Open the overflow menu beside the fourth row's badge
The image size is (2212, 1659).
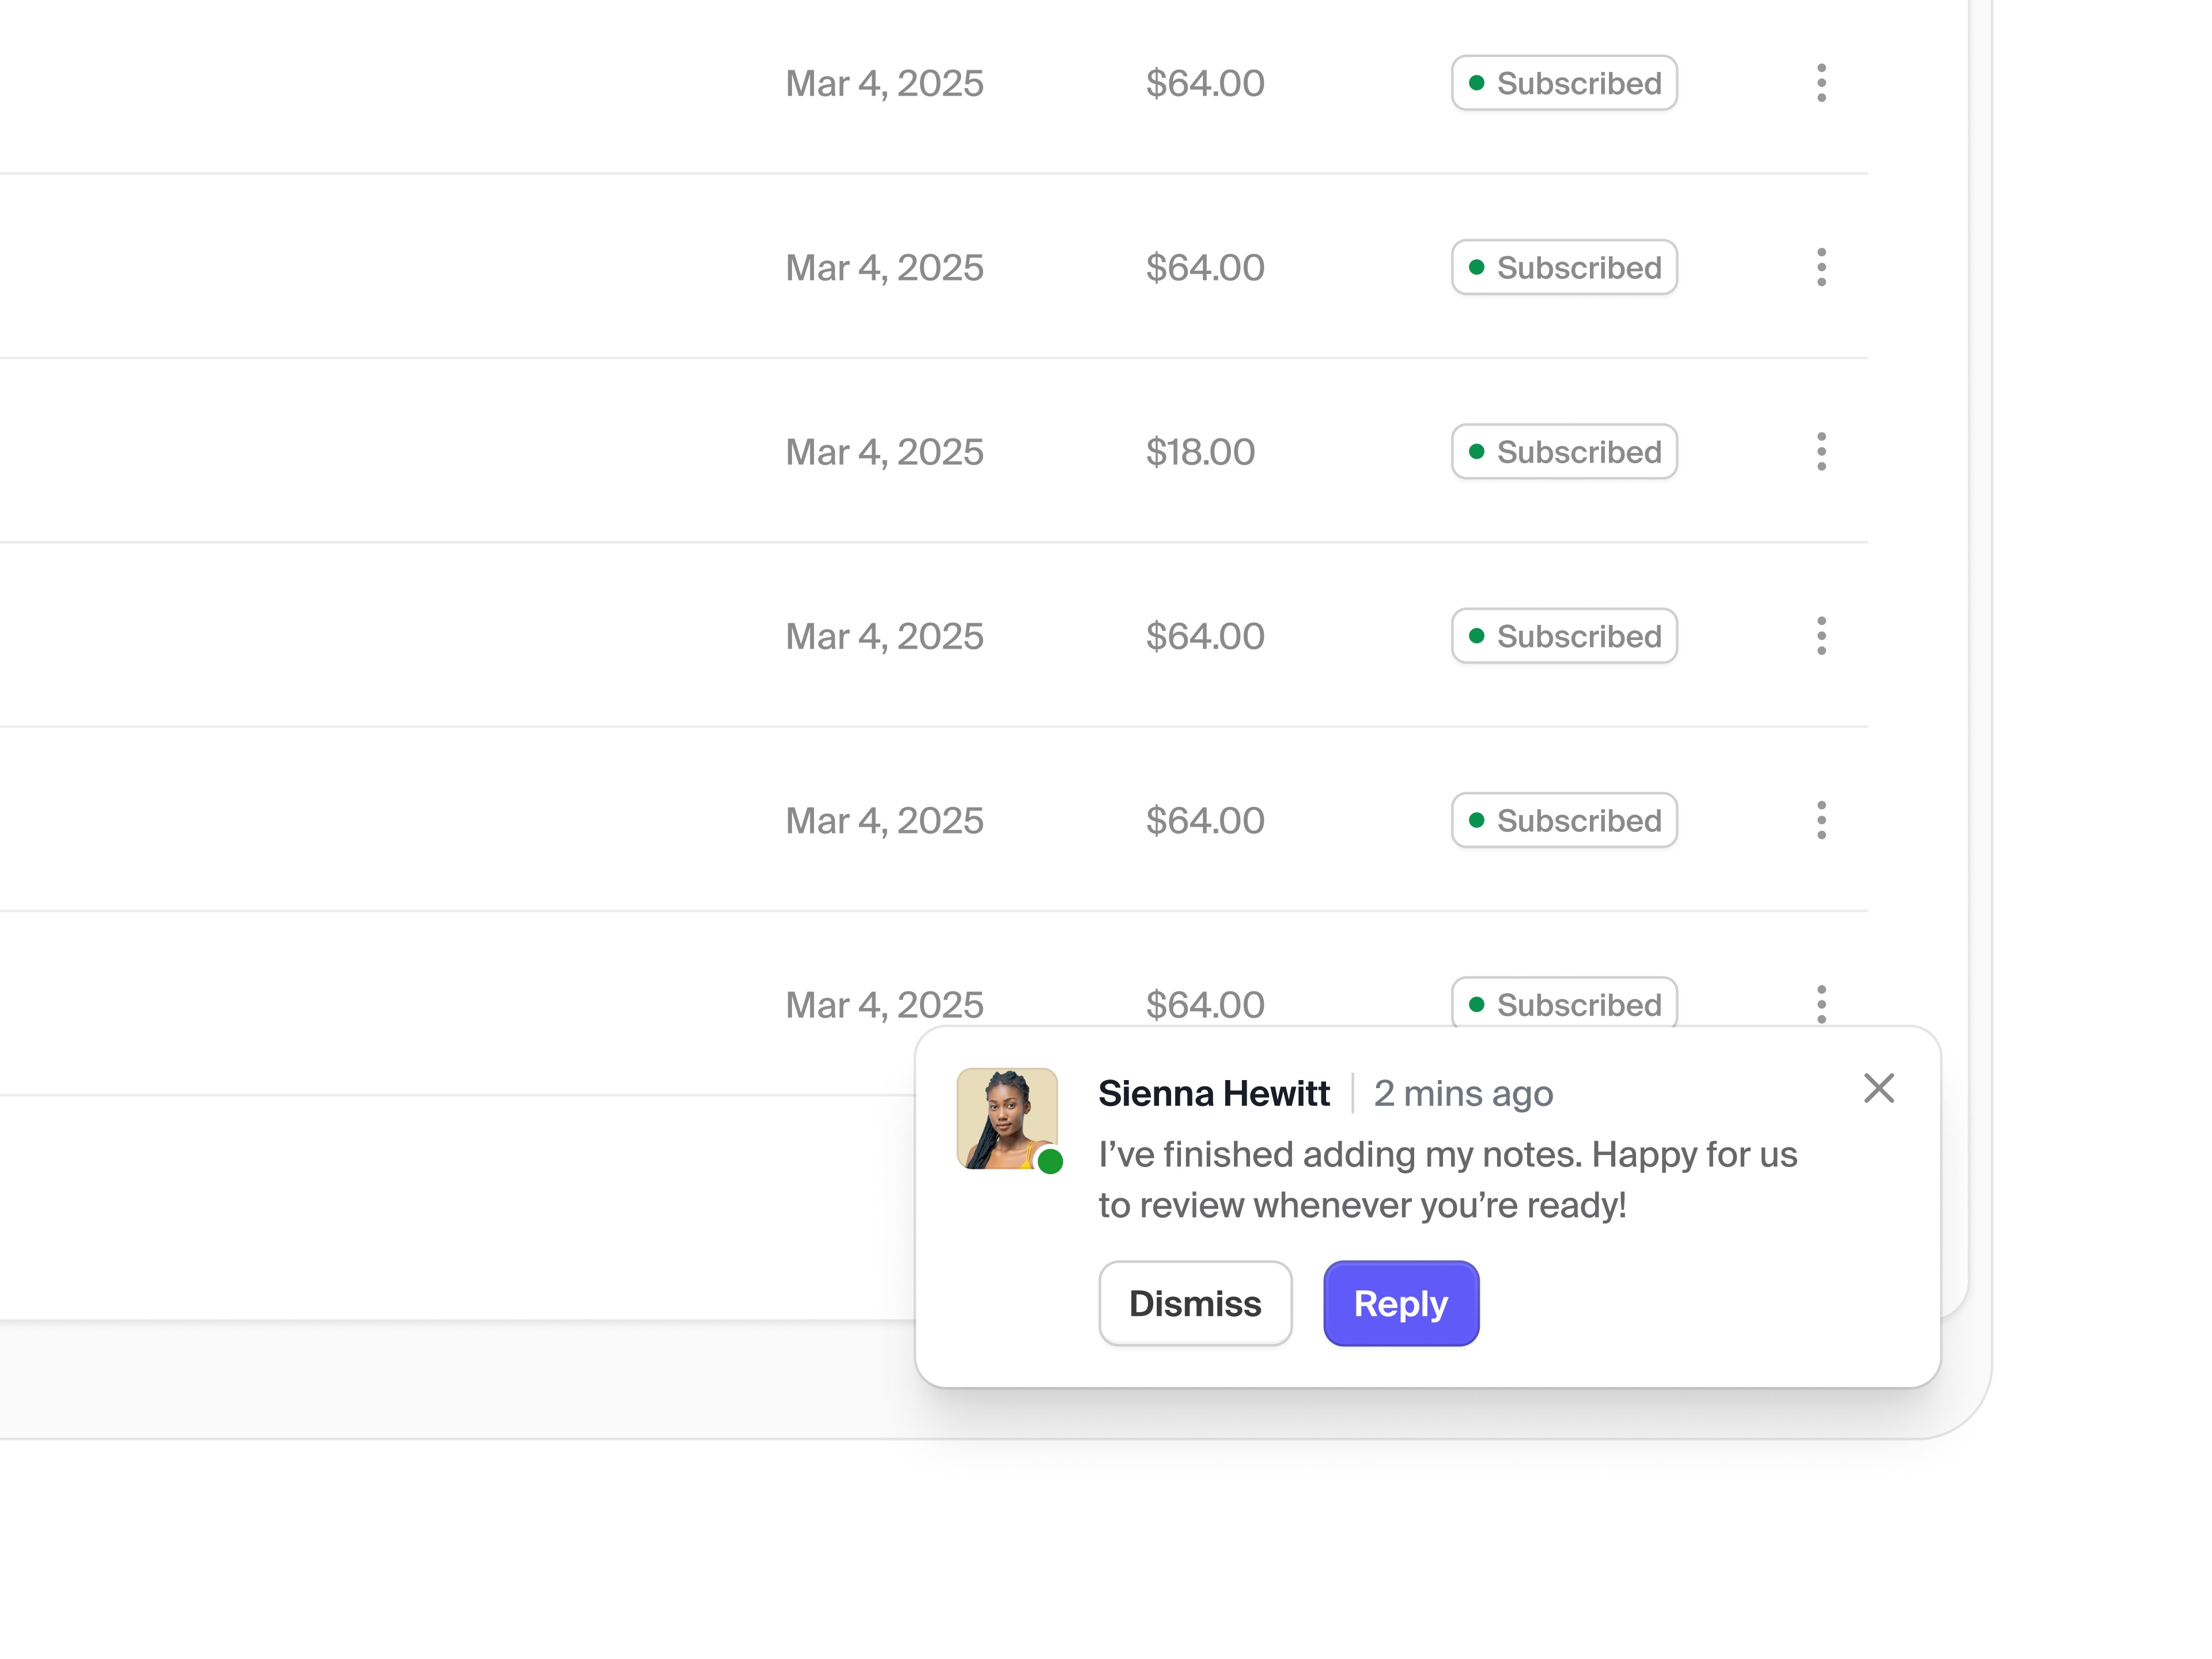pyautogui.click(x=1822, y=636)
